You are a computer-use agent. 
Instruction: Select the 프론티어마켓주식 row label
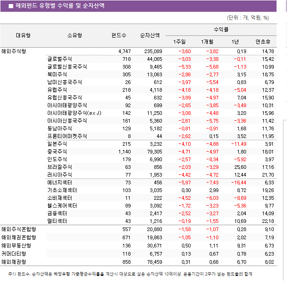tap(67, 136)
